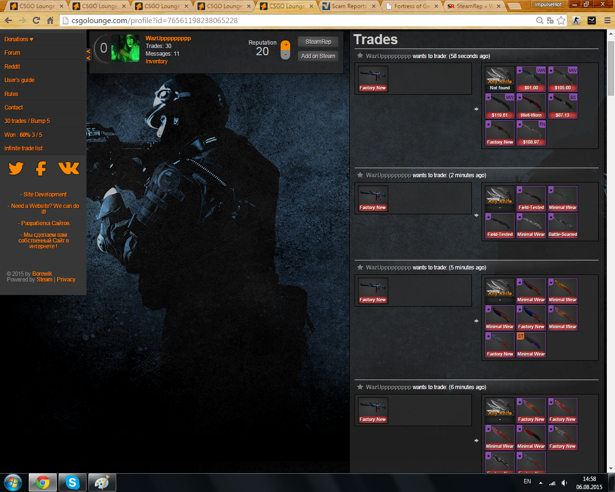Screen dimensions: 615x492
Task: Star the trade posted 2 minutes ago
Action: click(360, 175)
